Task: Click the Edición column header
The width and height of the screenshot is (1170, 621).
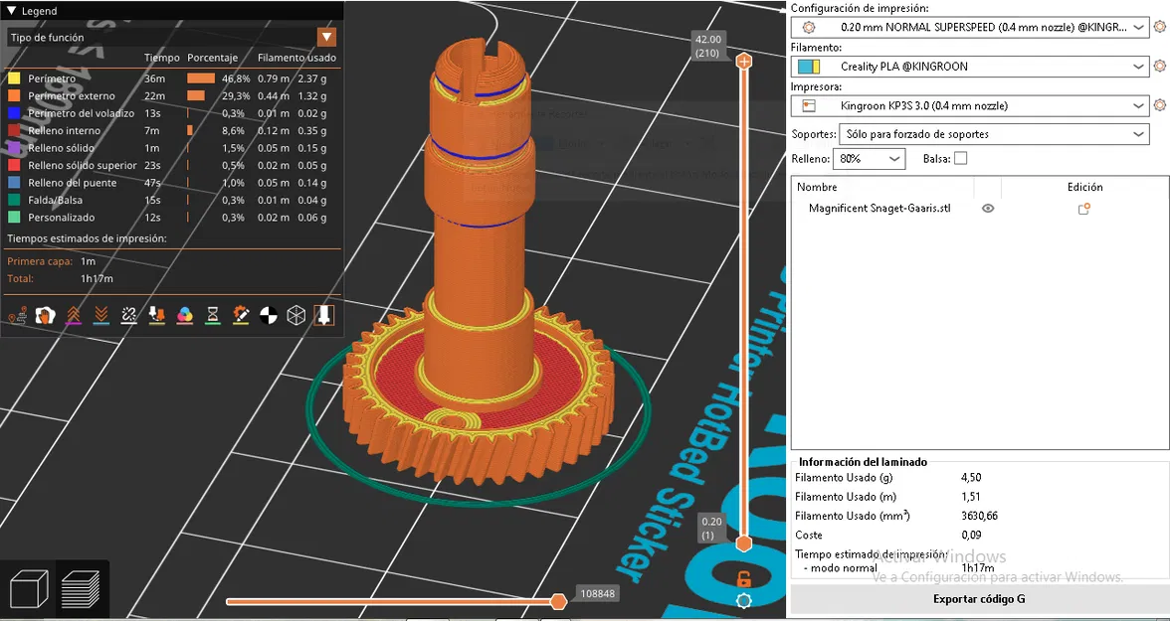Action: (x=1084, y=187)
